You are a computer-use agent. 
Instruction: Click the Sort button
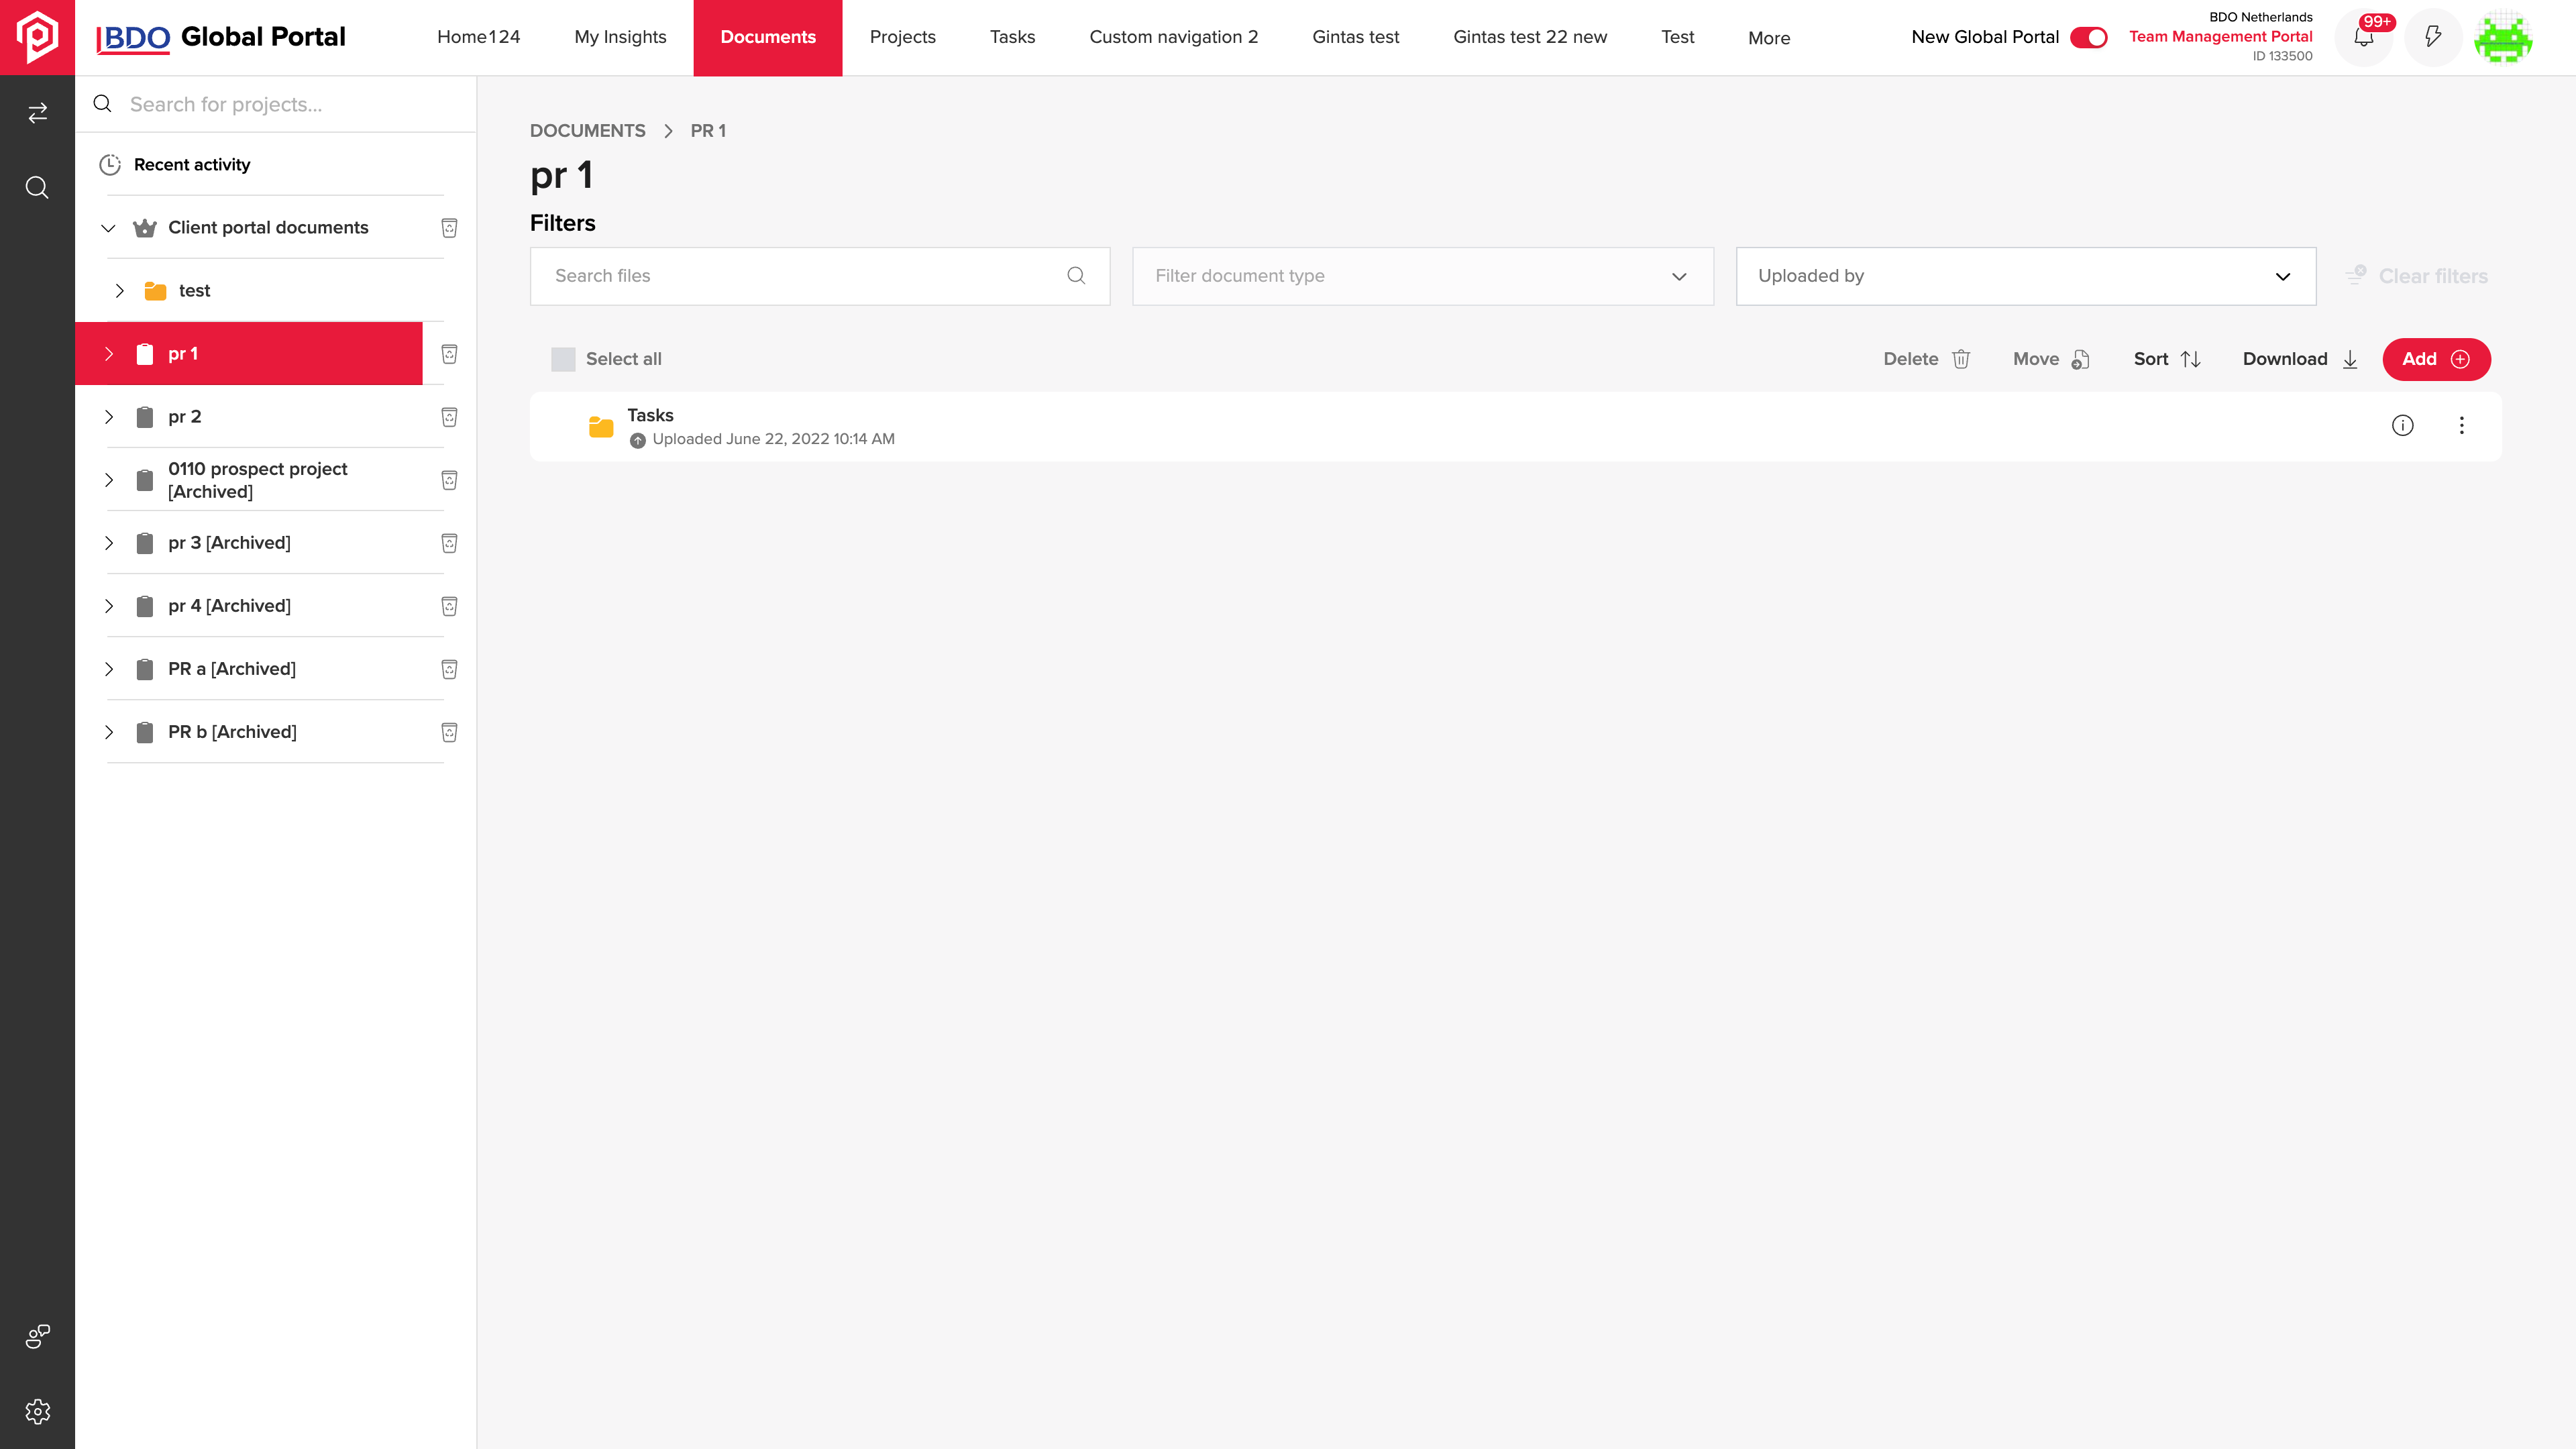pos(2167,359)
